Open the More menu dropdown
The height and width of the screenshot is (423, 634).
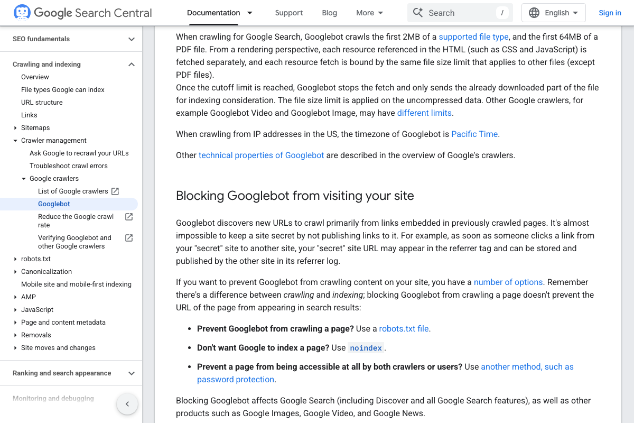[x=370, y=13]
